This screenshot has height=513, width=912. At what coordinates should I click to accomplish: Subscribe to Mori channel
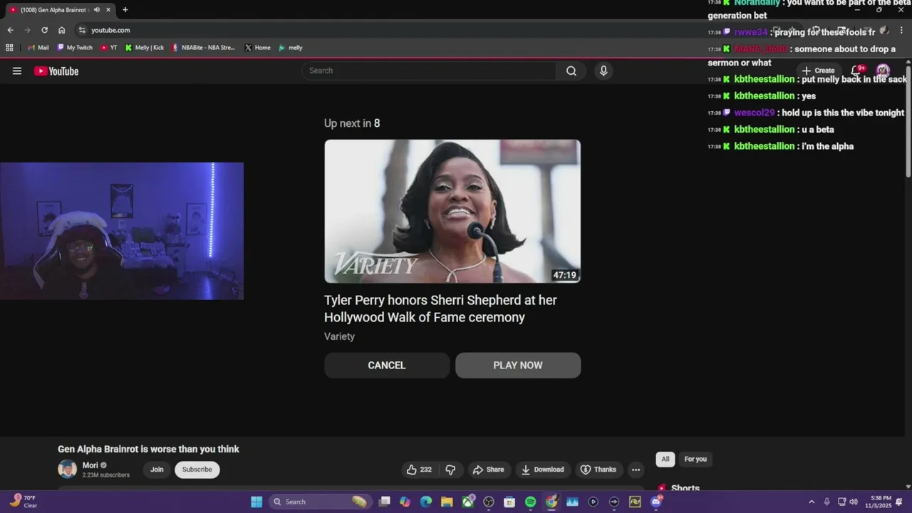[197, 470]
